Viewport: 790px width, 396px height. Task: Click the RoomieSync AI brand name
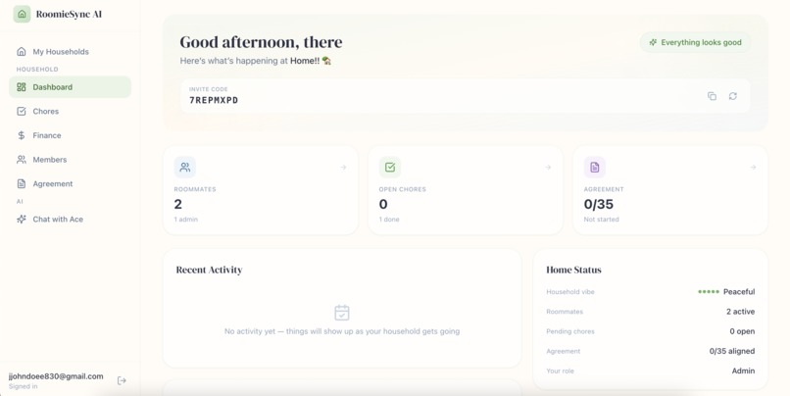(x=69, y=14)
